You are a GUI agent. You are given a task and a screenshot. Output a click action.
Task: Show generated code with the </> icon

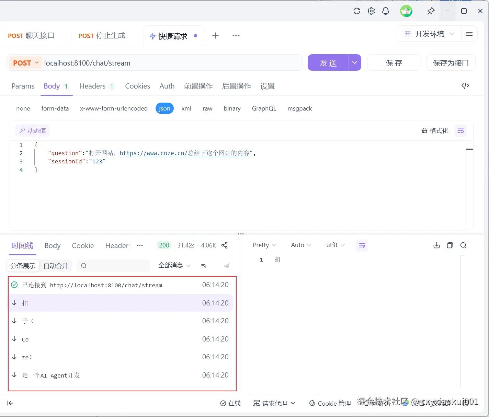[465, 85]
